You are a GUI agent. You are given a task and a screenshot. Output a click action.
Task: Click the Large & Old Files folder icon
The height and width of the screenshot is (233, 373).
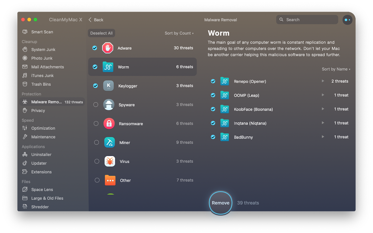pyautogui.click(x=25, y=198)
